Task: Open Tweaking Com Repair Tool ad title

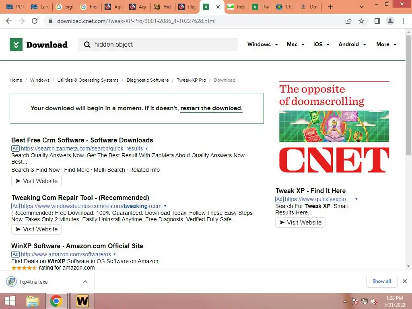Action: [x=80, y=198]
